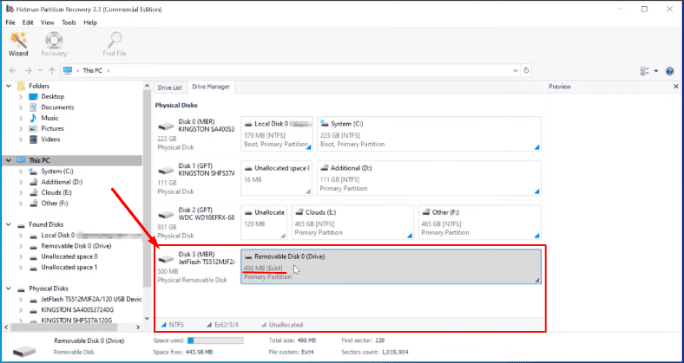The height and width of the screenshot is (363, 684).
Task: Collapse the Found Disks tree node
Action: (x=9, y=224)
